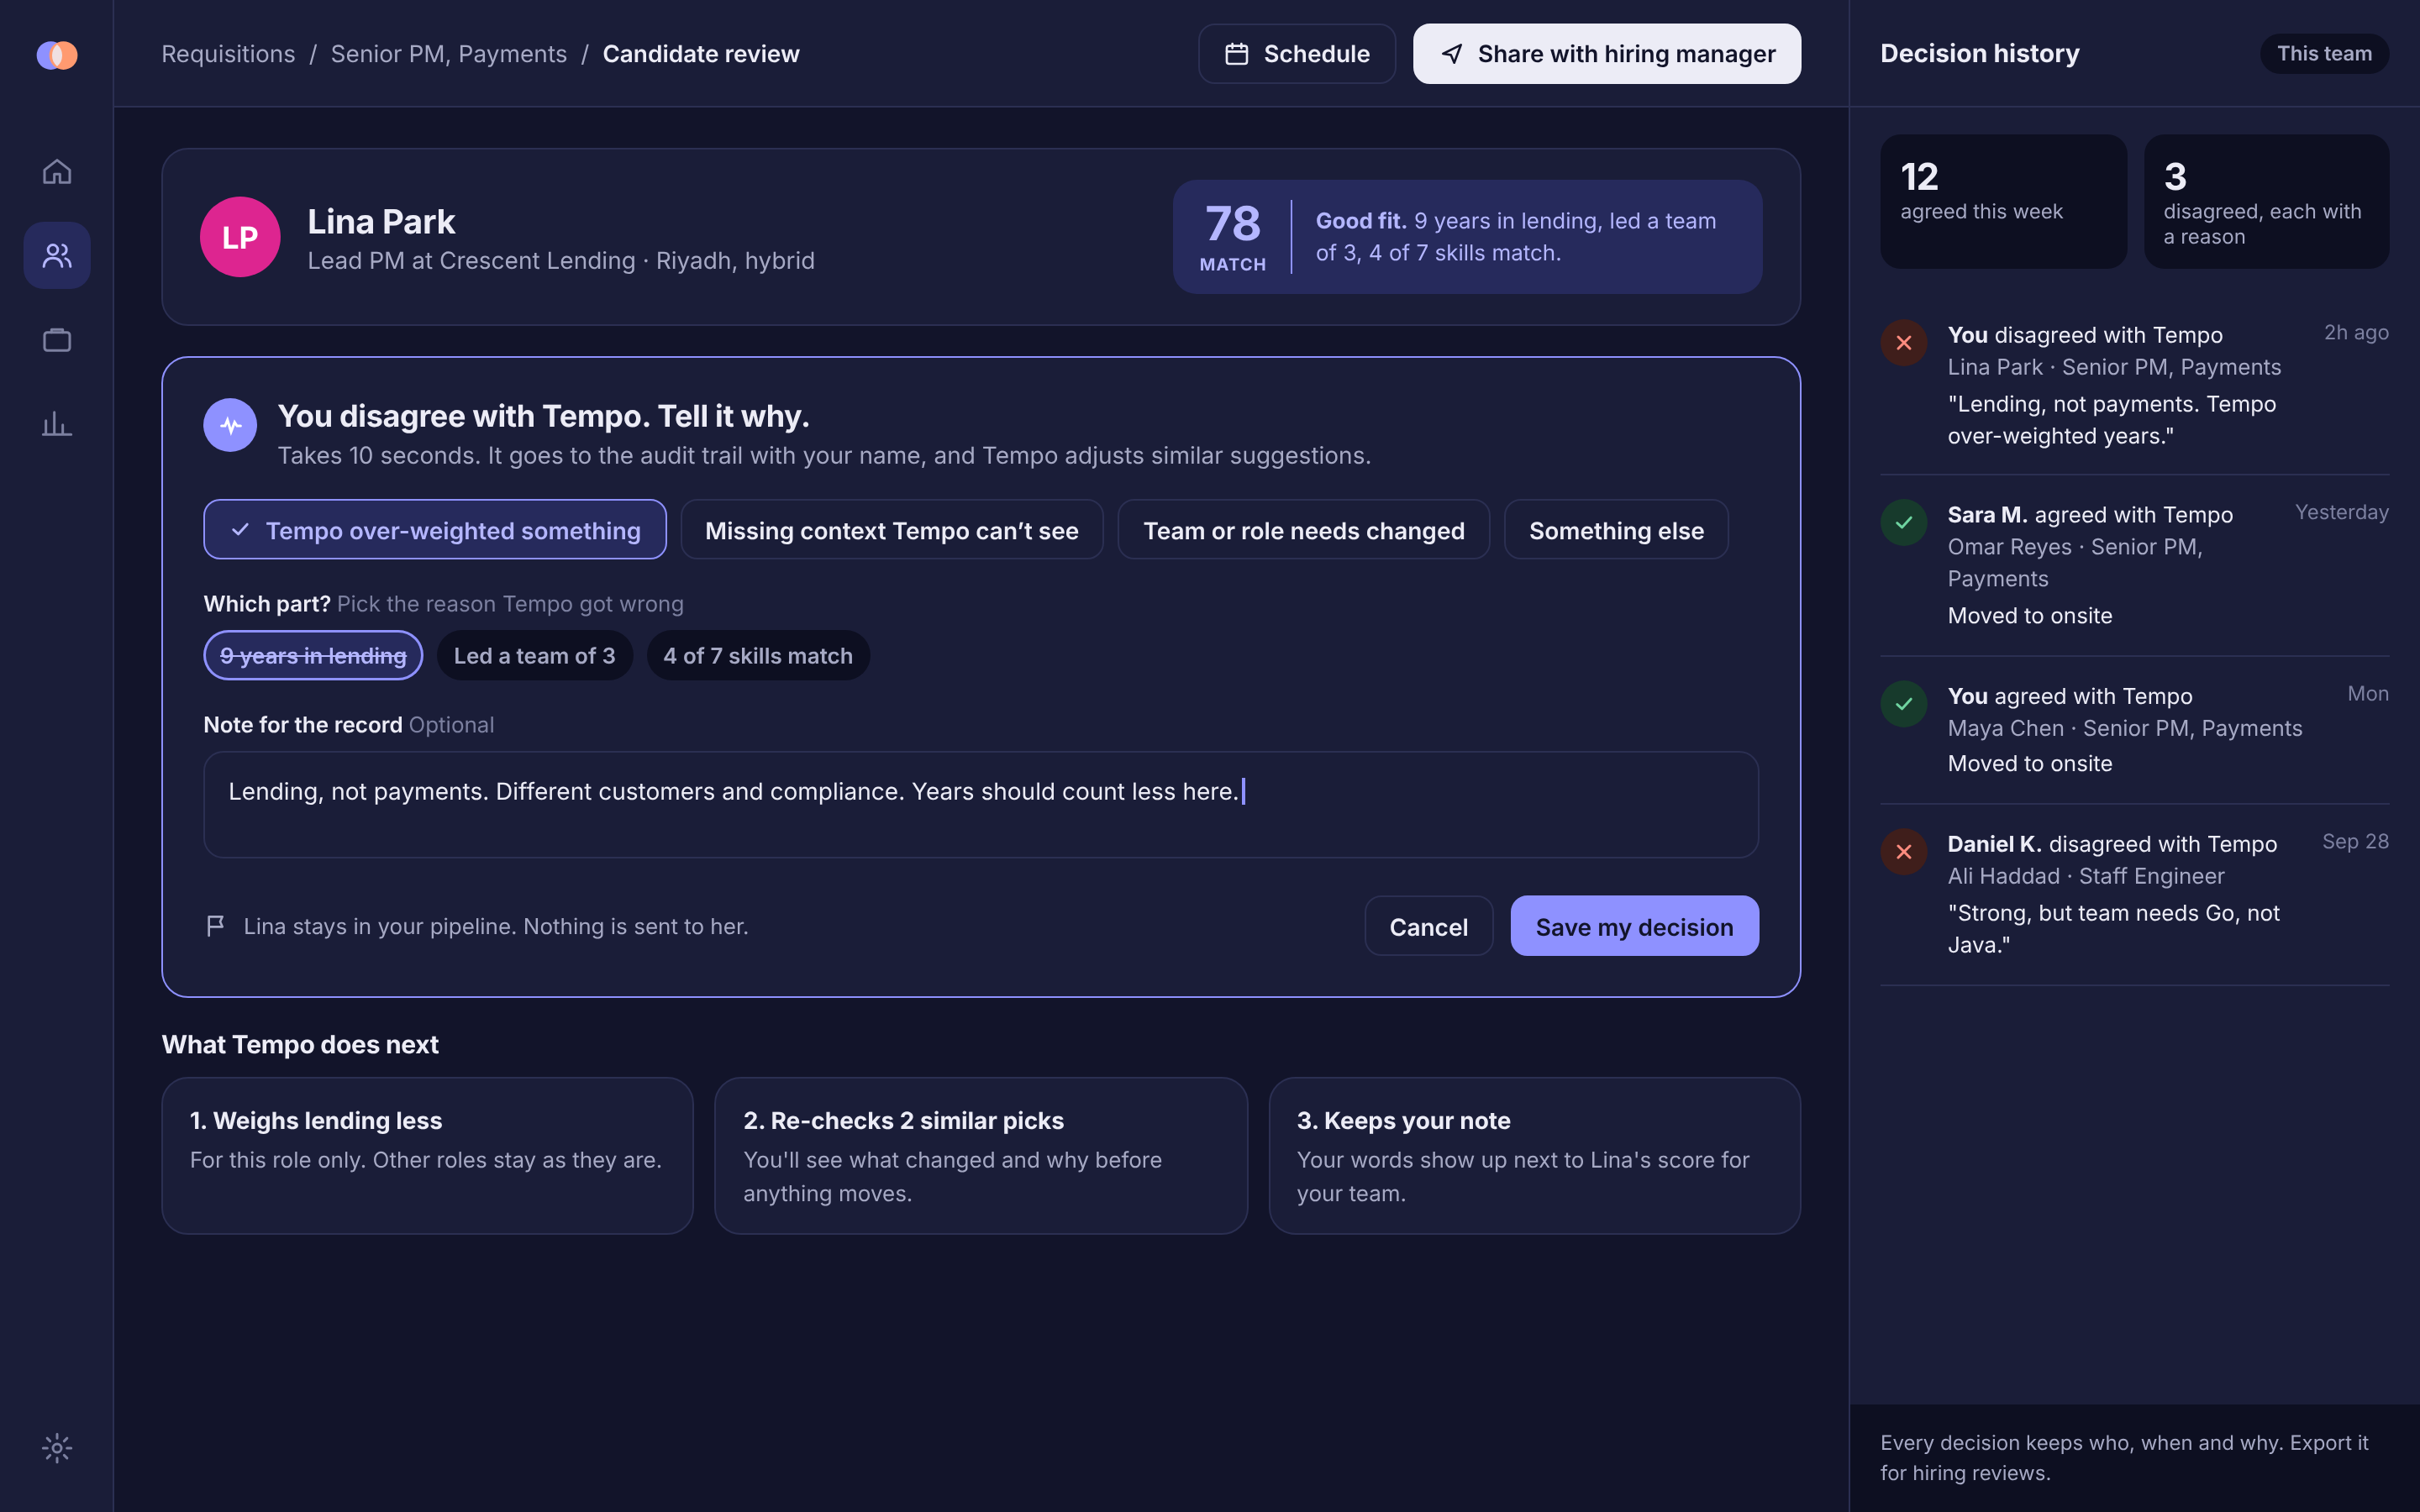
Task: Select the 'Something else' reason
Action: tap(1616, 530)
